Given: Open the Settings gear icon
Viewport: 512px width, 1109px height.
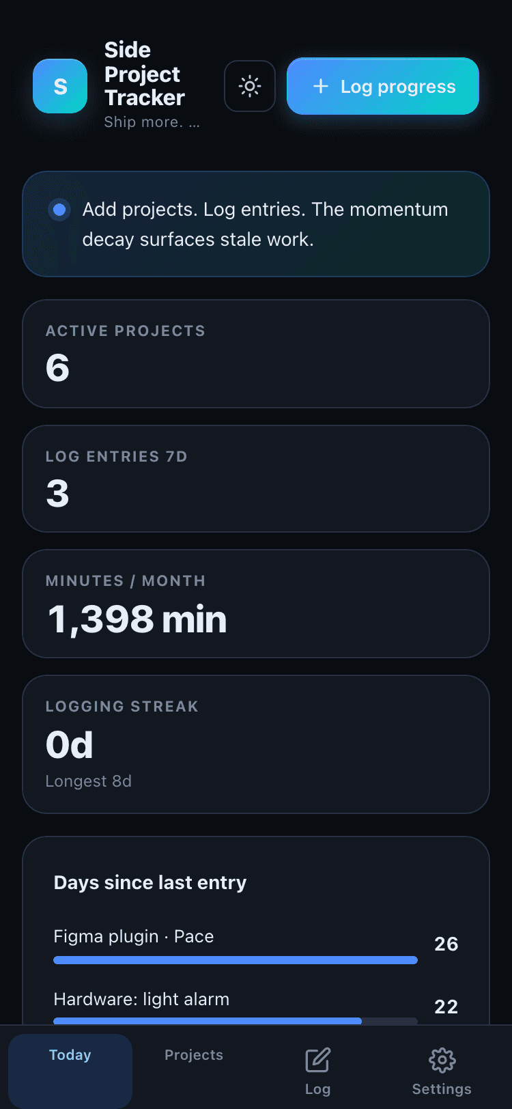Looking at the screenshot, I should (442, 1060).
